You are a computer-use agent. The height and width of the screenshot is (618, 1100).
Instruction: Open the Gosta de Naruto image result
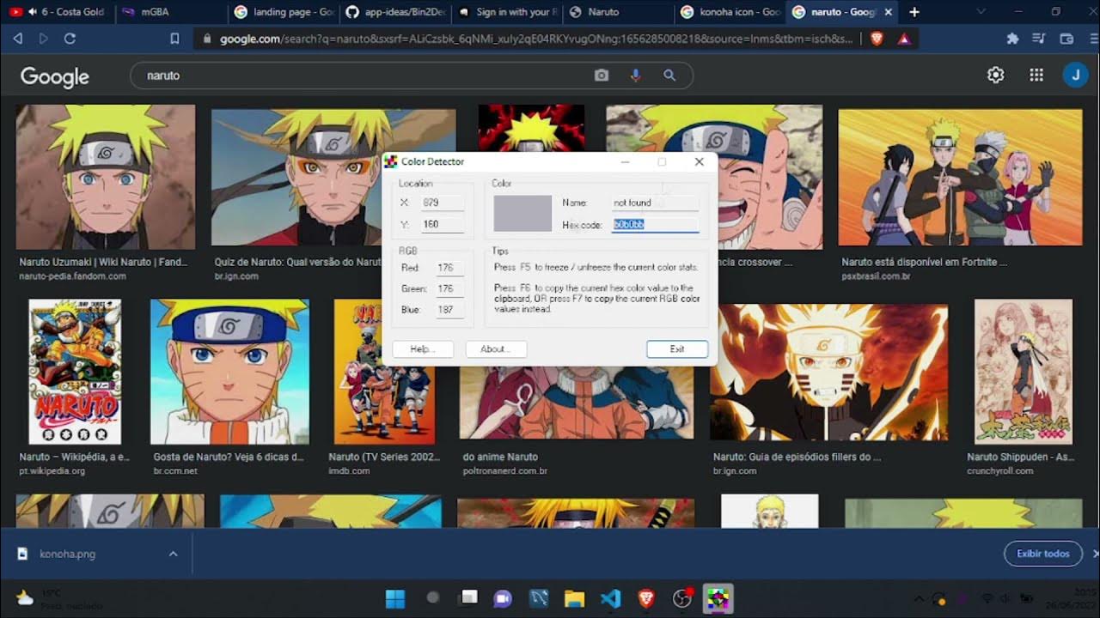(229, 371)
